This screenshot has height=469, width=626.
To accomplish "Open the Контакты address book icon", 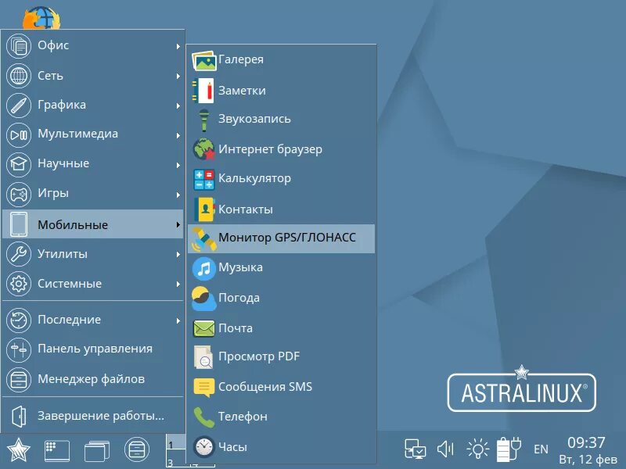I will click(204, 209).
